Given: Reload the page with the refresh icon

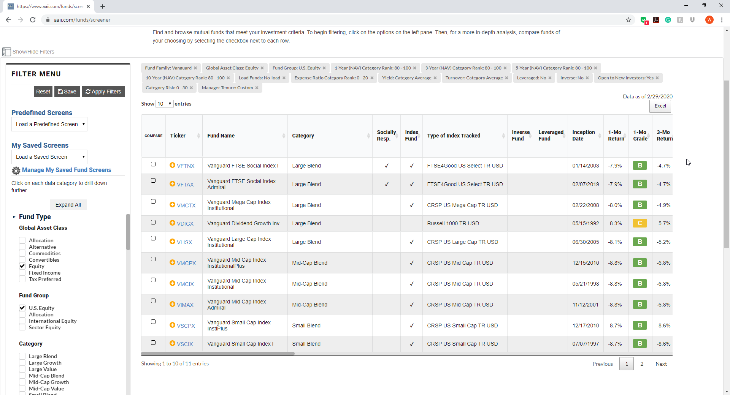Looking at the screenshot, I should click(33, 20).
